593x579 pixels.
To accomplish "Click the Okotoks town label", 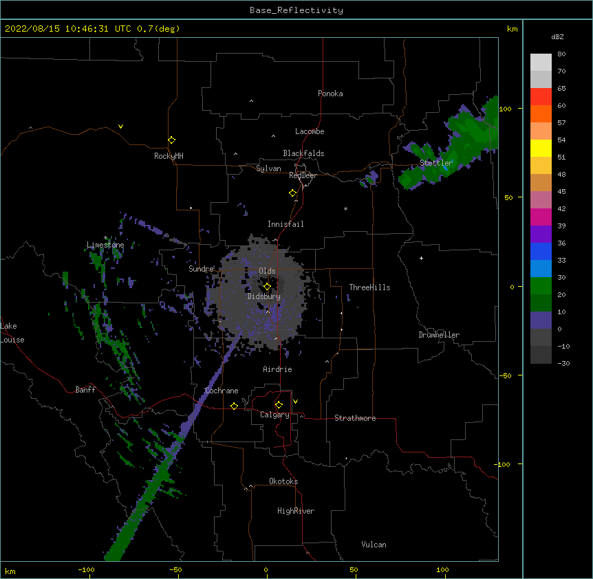I will (283, 481).
